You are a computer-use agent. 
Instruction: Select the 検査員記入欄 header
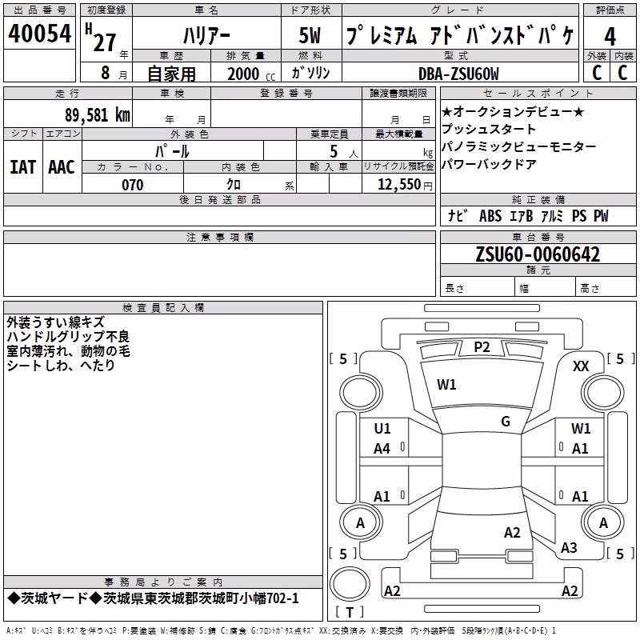pos(163,308)
